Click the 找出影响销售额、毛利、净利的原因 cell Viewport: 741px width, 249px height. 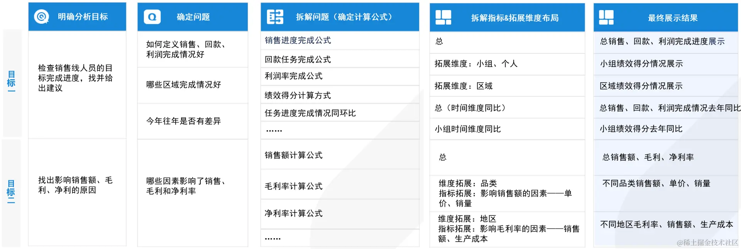[77, 192]
